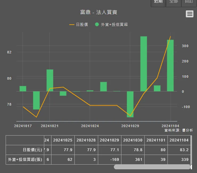The width and height of the screenshot is (197, 173).
Task: Click the green legend circle marker
Action: click(97, 24)
